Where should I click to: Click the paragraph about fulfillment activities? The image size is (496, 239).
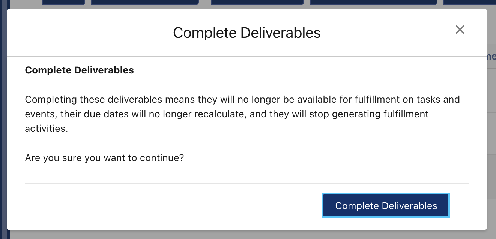(242, 114)
